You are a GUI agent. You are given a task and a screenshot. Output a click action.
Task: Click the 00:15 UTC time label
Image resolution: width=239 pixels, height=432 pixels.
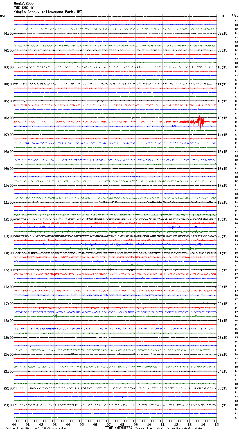pyautogui.click(x=222, y=304)
